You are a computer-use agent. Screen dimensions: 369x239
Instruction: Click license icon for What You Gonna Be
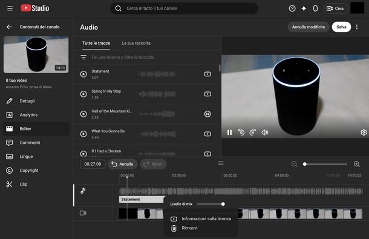pos(207,134)
